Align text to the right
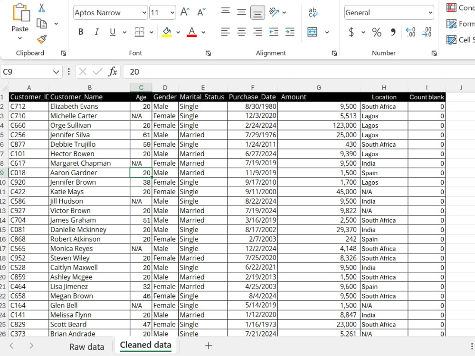 click(257, 32)
